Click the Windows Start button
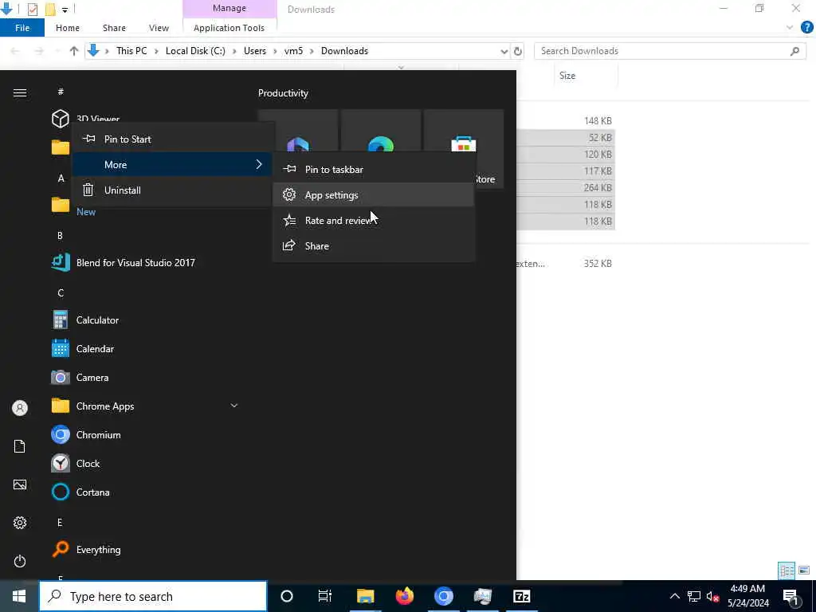Screen dimensions: 816x612 tap(19, 596)
